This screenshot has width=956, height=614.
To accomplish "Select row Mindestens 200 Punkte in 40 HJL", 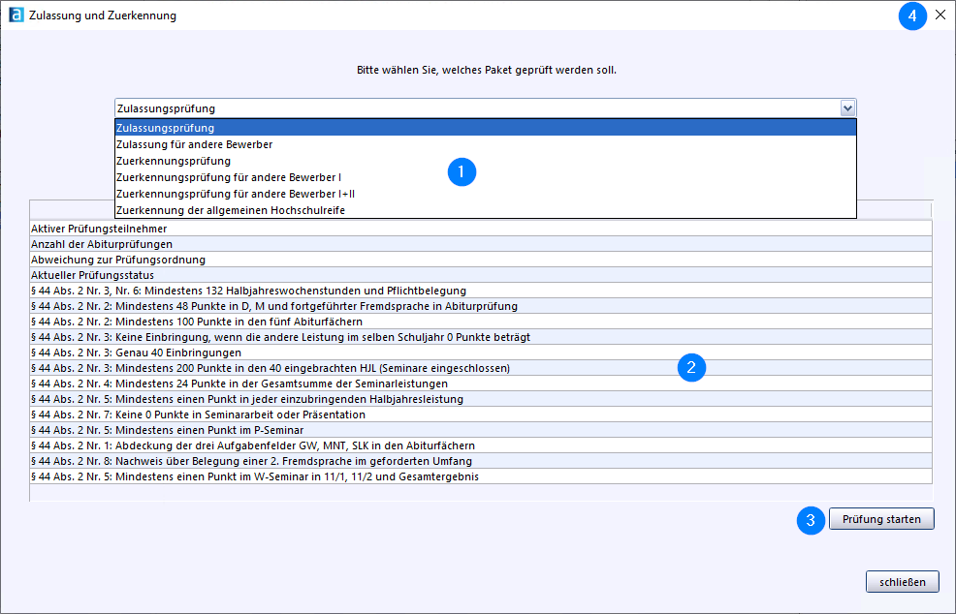I will click(481, 368).
